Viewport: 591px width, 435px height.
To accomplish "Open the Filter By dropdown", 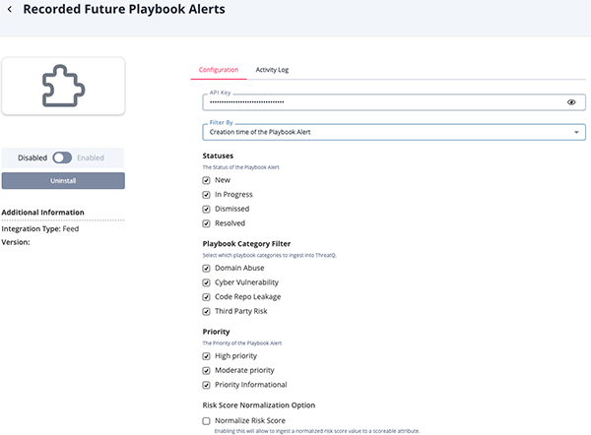I will click(384, 132).
